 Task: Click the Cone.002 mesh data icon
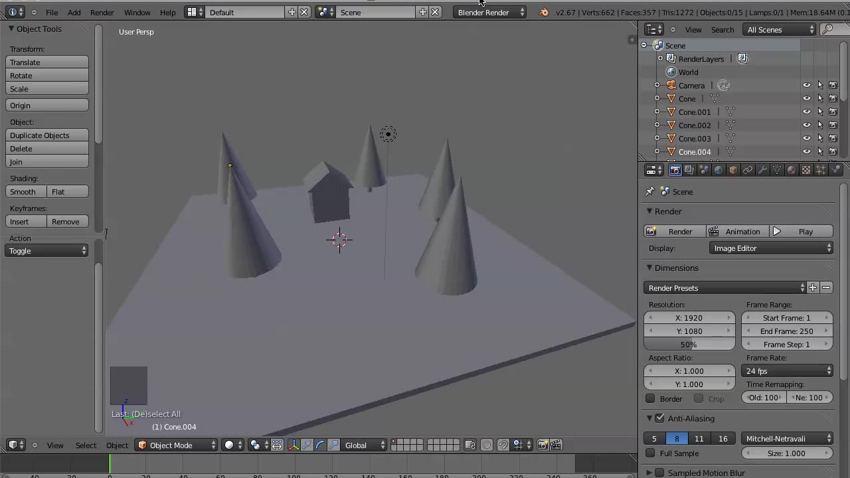coord(730,125)
